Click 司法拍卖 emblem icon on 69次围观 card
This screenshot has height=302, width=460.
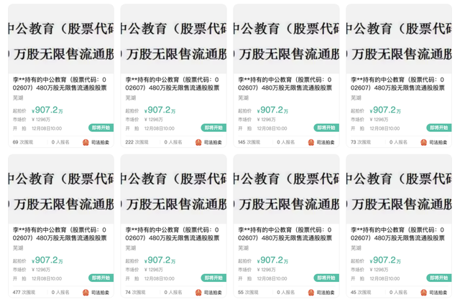[86, 142]
